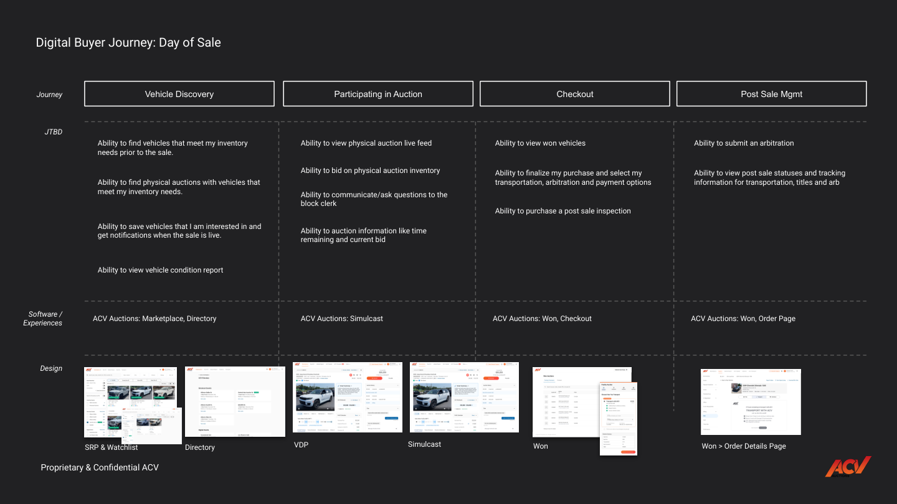Click the Design row label
Viewport: 897px width, 504px height.
(x=51, y=368)
